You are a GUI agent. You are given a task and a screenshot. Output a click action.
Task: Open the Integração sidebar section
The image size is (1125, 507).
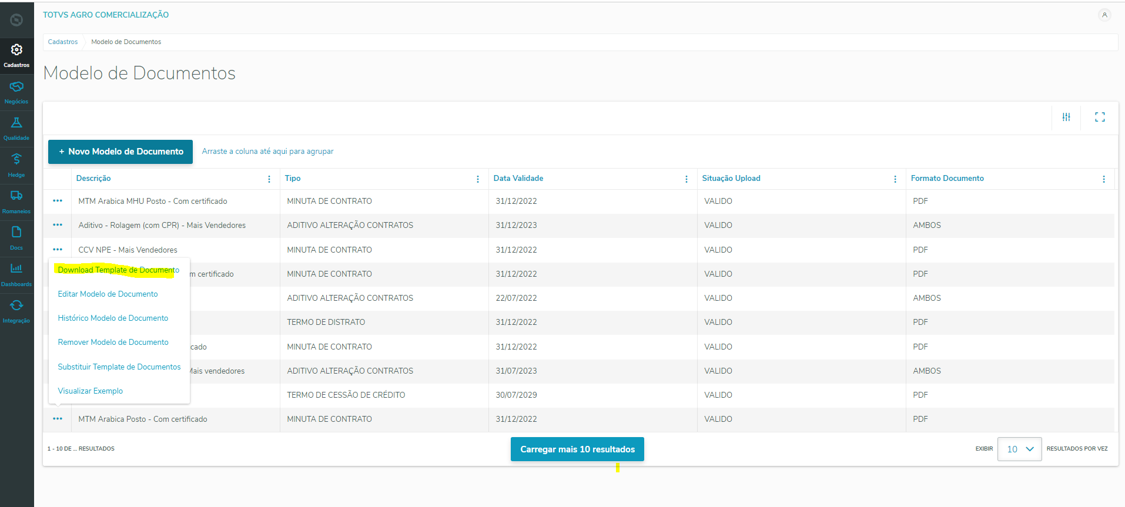point(16,311)
